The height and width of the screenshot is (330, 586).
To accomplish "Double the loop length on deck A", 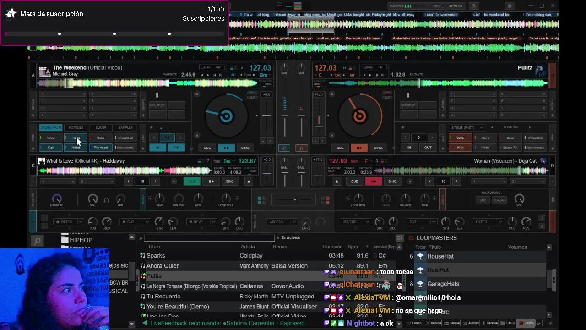I will click(x=180, y=137).
